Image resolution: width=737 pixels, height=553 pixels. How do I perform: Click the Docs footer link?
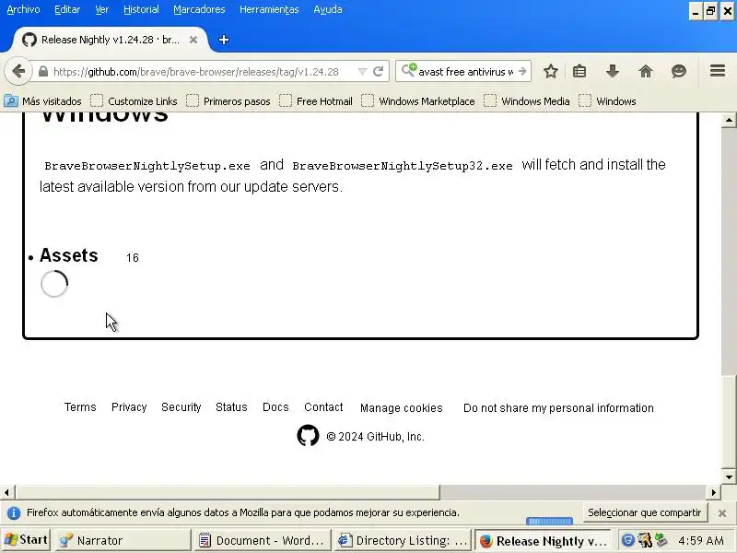(x=275, y=407)
